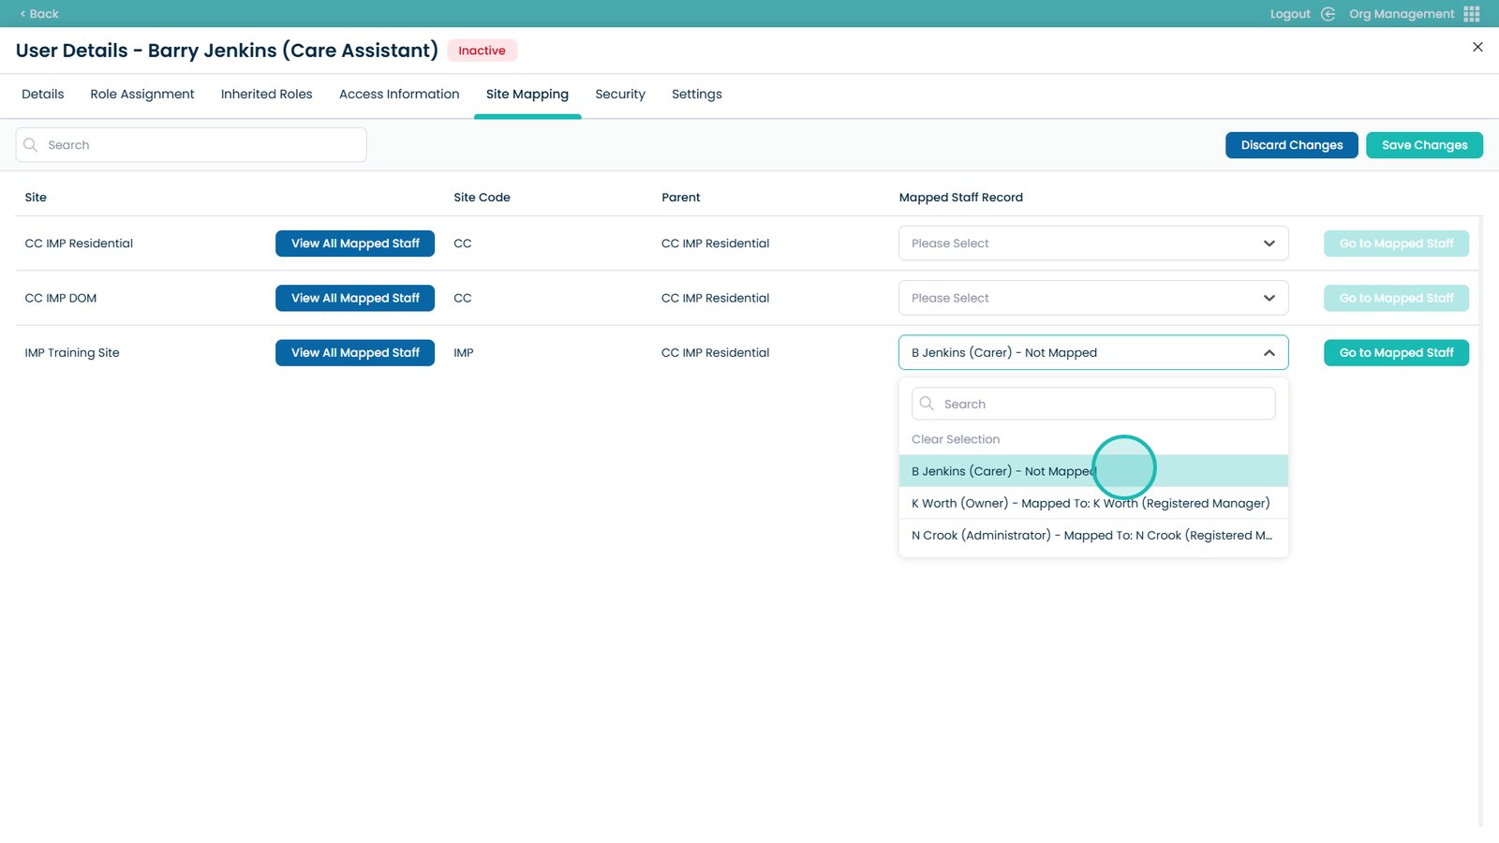This screenshot has height=843, width=1499.
Task: Click the Back chevron at top left
Action: pyautogui.click(x=23, y=14)
